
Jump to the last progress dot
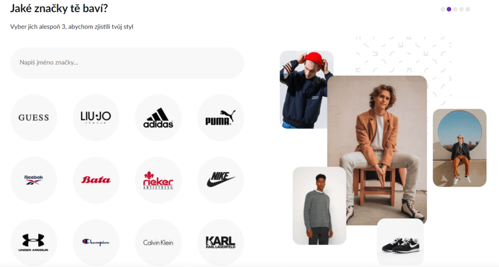point(467,9)
